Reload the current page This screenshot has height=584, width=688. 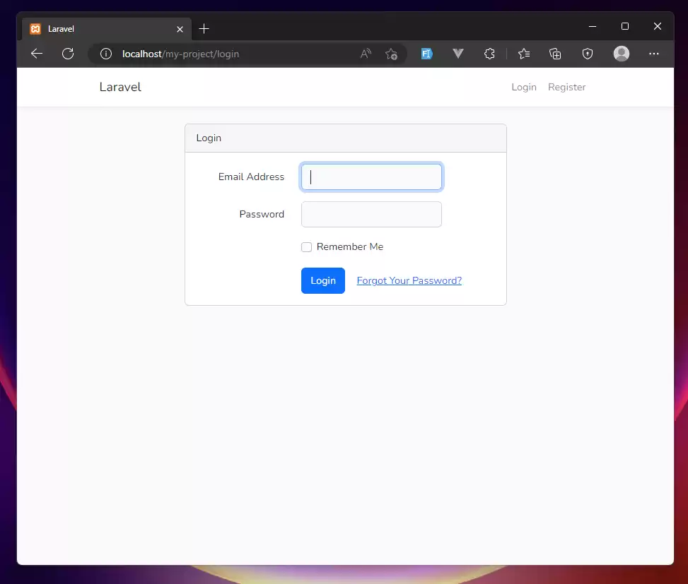click(x=67, y=54)
